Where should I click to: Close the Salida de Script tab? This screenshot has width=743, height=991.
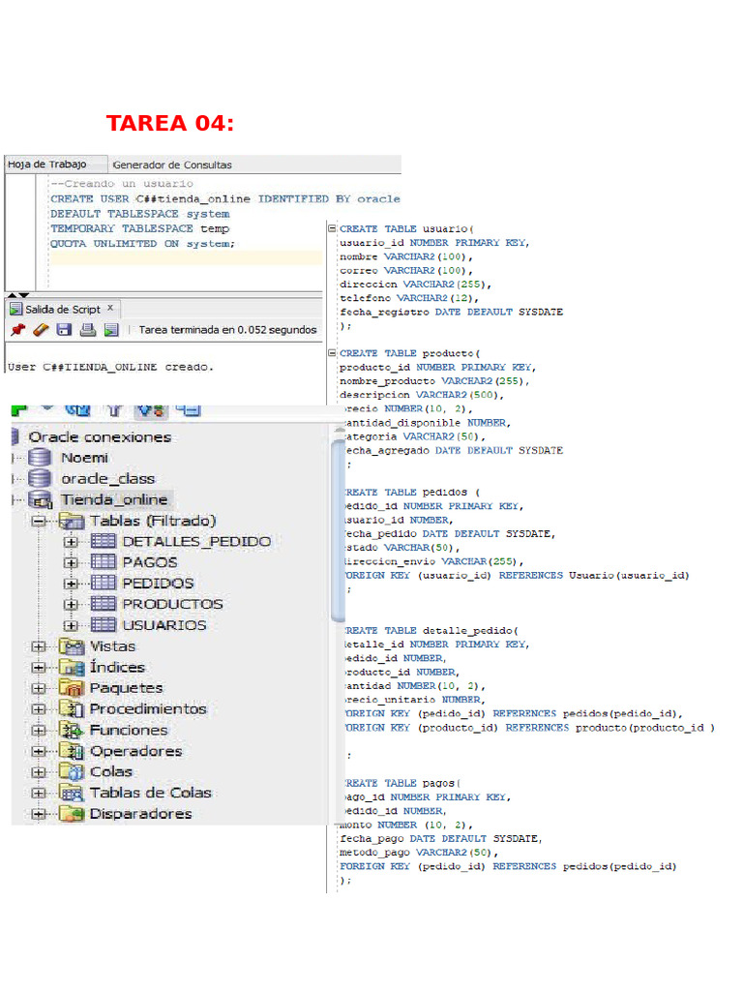click(110, 308)
